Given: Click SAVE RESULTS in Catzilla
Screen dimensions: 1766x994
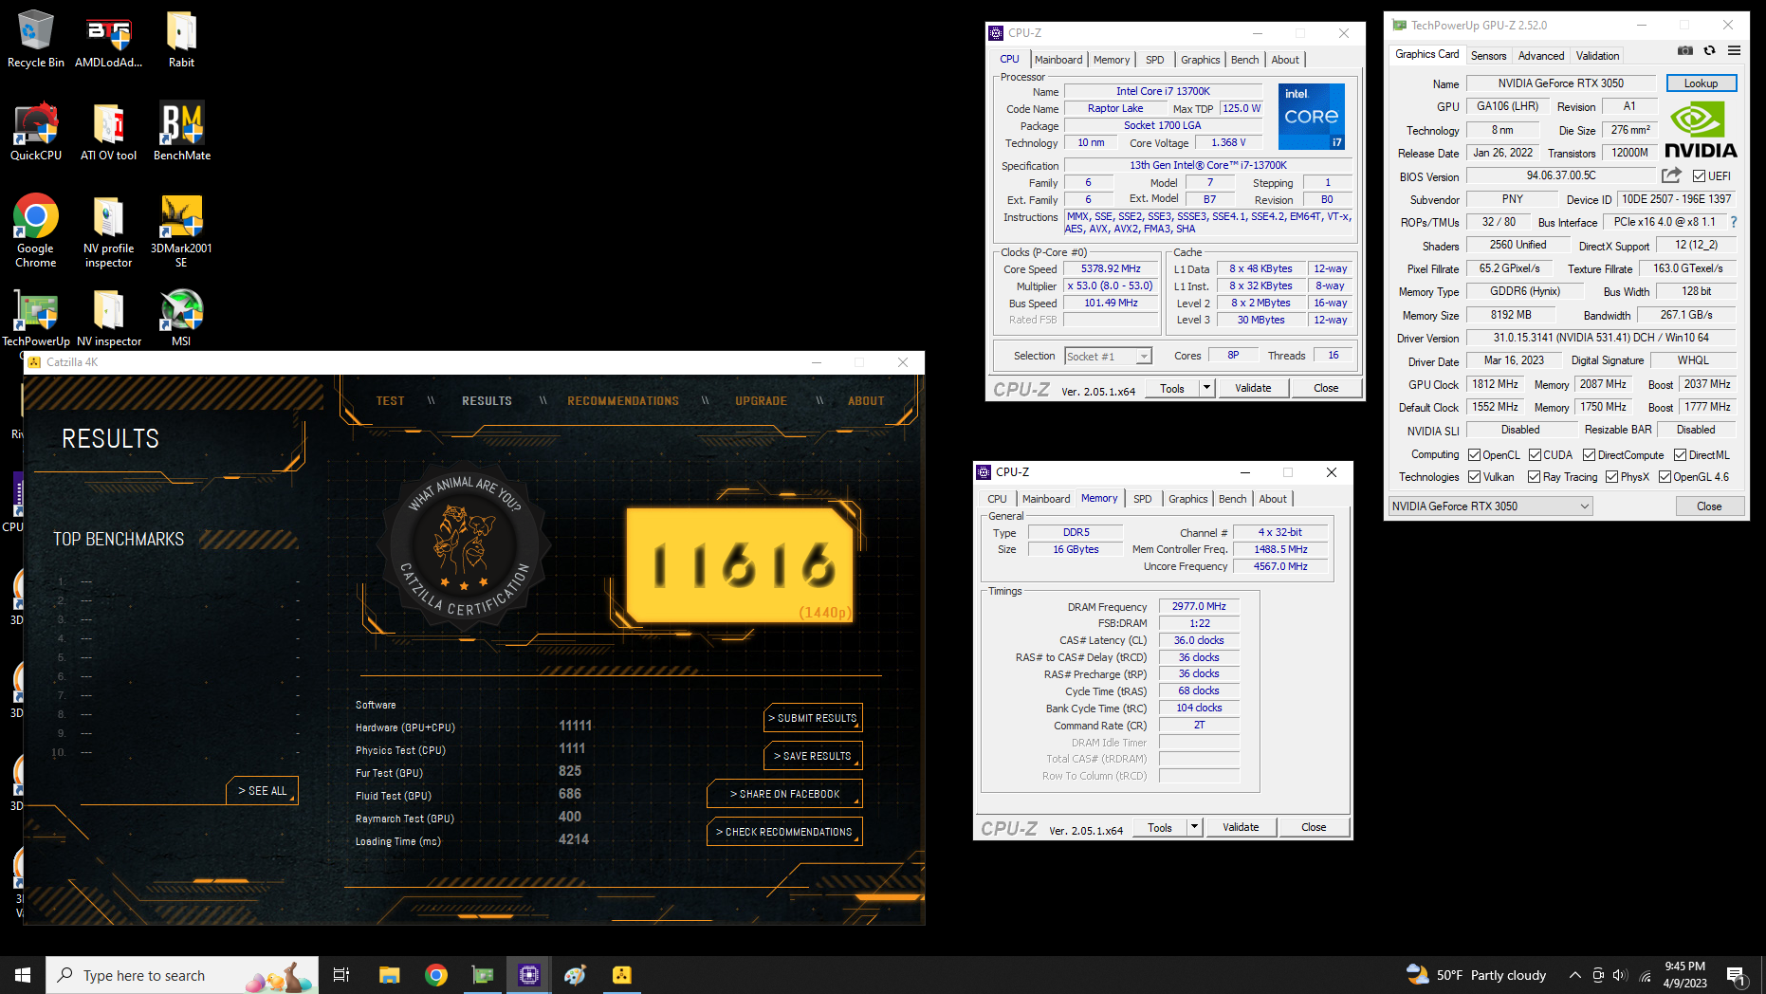Looking at the screenshot, I should coord(813,757).
